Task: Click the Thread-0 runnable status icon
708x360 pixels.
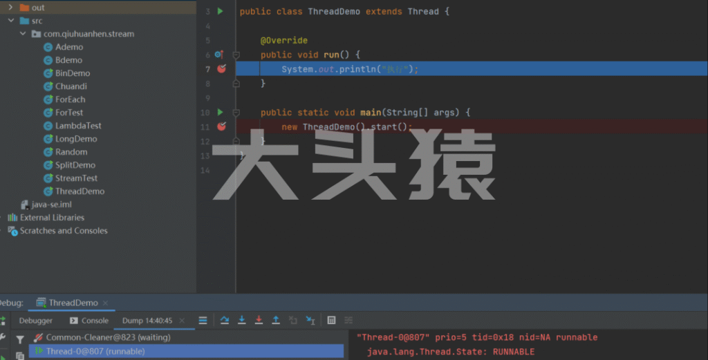Action: (x=39, y=351)
